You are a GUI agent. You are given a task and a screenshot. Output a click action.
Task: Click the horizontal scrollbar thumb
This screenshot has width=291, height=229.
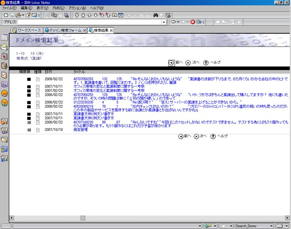(83, 218)
